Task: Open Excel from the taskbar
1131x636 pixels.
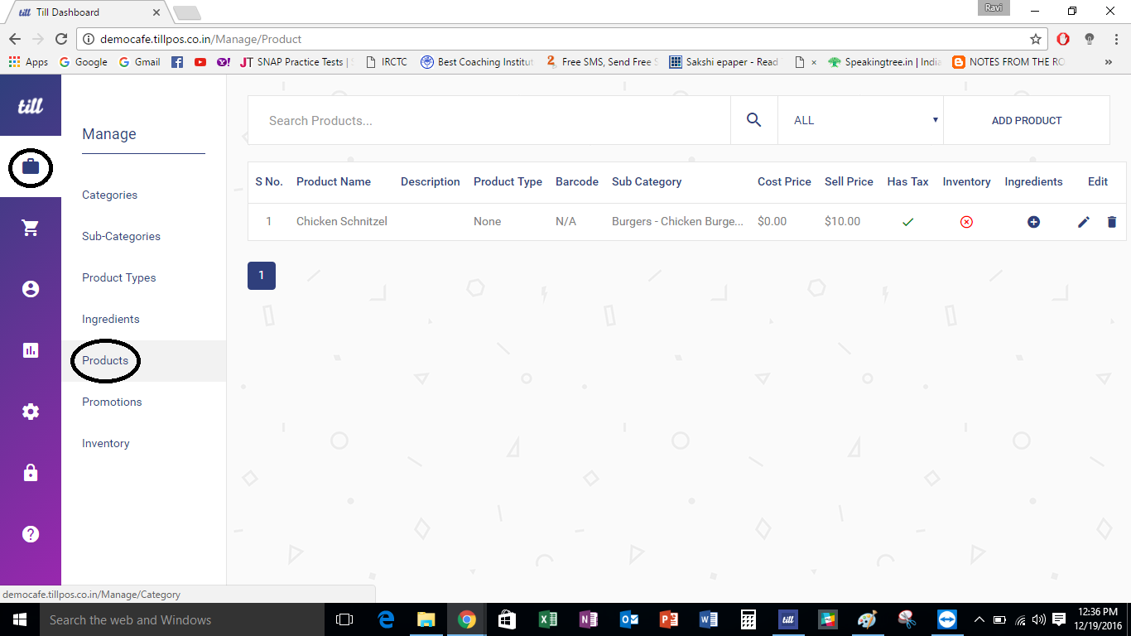Action: point(548,619)
